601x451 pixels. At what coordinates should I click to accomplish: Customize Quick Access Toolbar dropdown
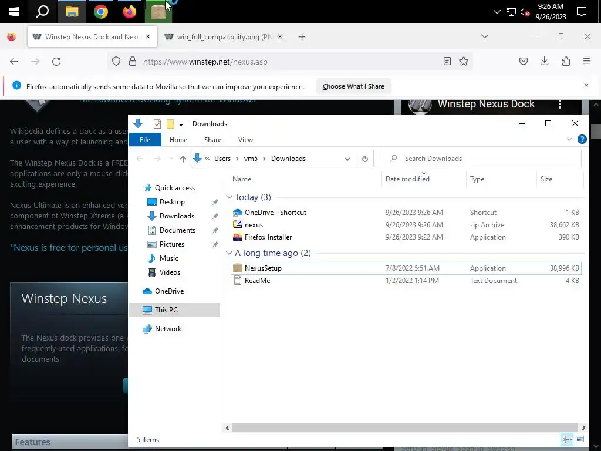coord(181,124)
